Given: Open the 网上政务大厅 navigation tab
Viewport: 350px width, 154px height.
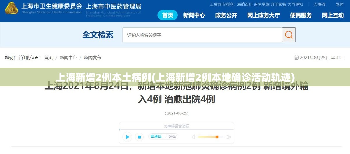Looking at the screenshot, I should (263, 15).
